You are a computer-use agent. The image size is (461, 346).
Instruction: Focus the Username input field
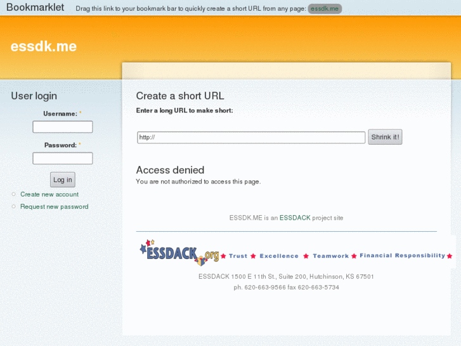[63, 127]
